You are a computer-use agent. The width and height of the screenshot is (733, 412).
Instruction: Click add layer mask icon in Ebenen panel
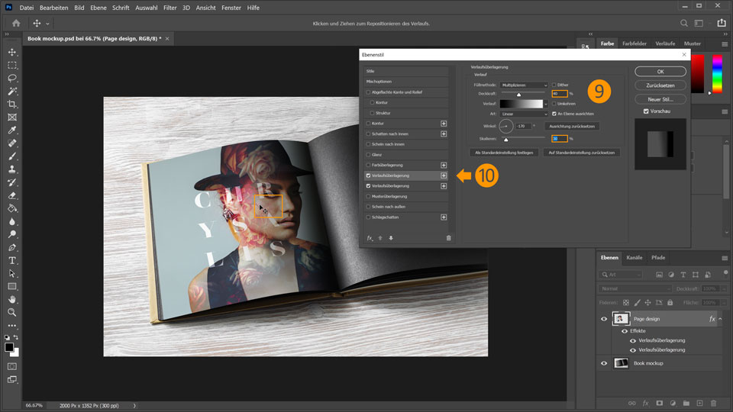coord(659,403)
